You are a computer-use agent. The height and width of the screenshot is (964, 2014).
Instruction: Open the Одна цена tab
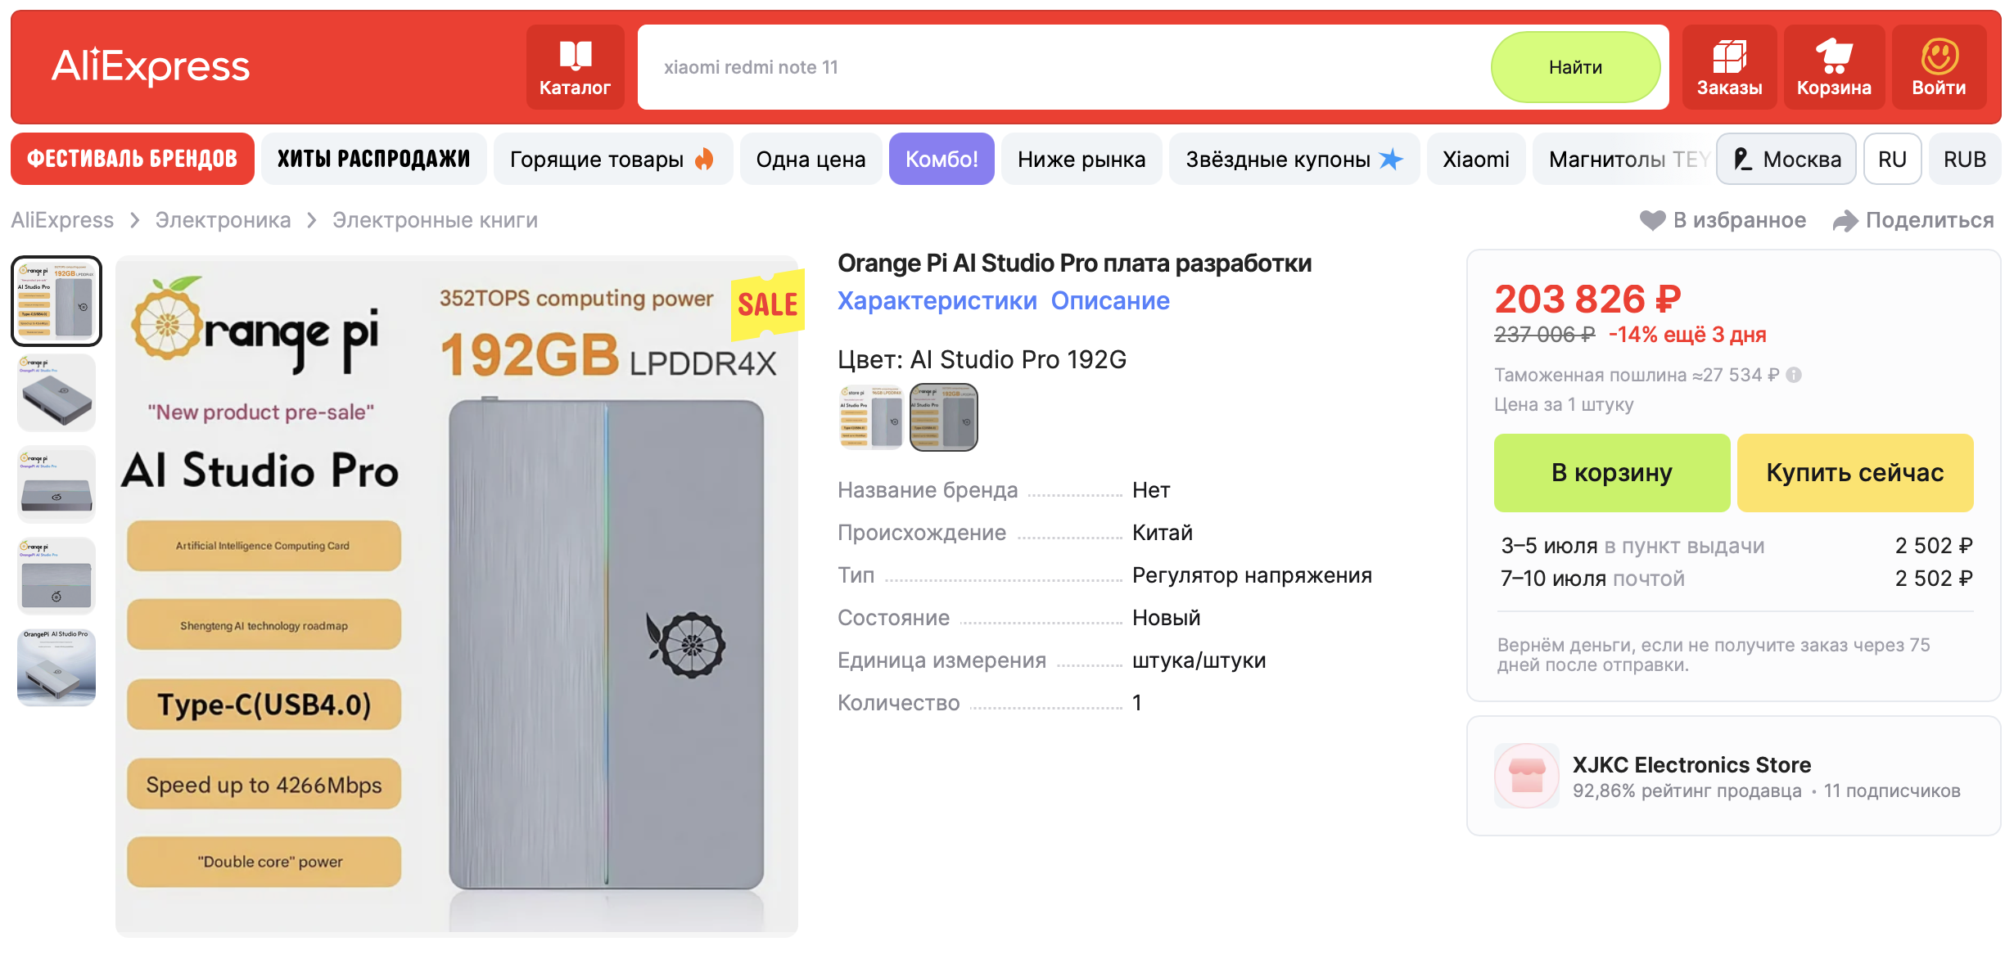(811, 159)
